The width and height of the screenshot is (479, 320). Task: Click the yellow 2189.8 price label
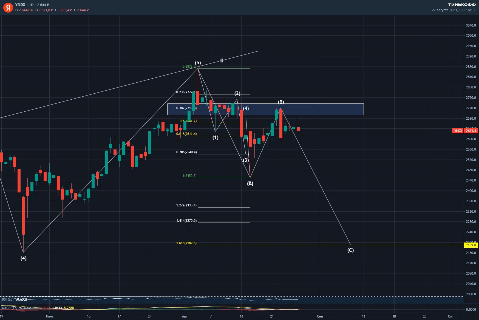471,245
